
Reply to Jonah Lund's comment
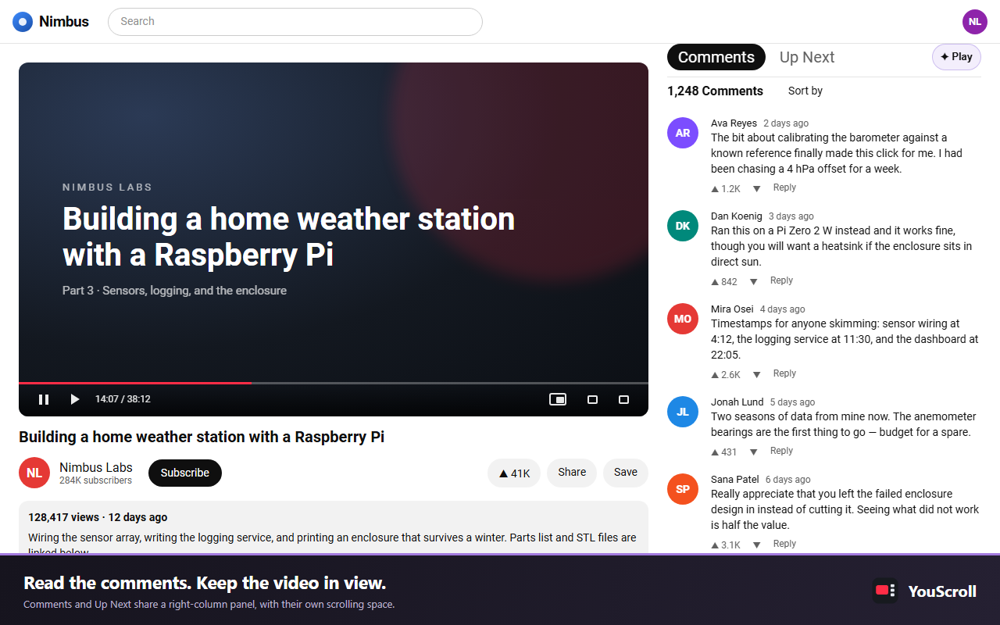781,451
